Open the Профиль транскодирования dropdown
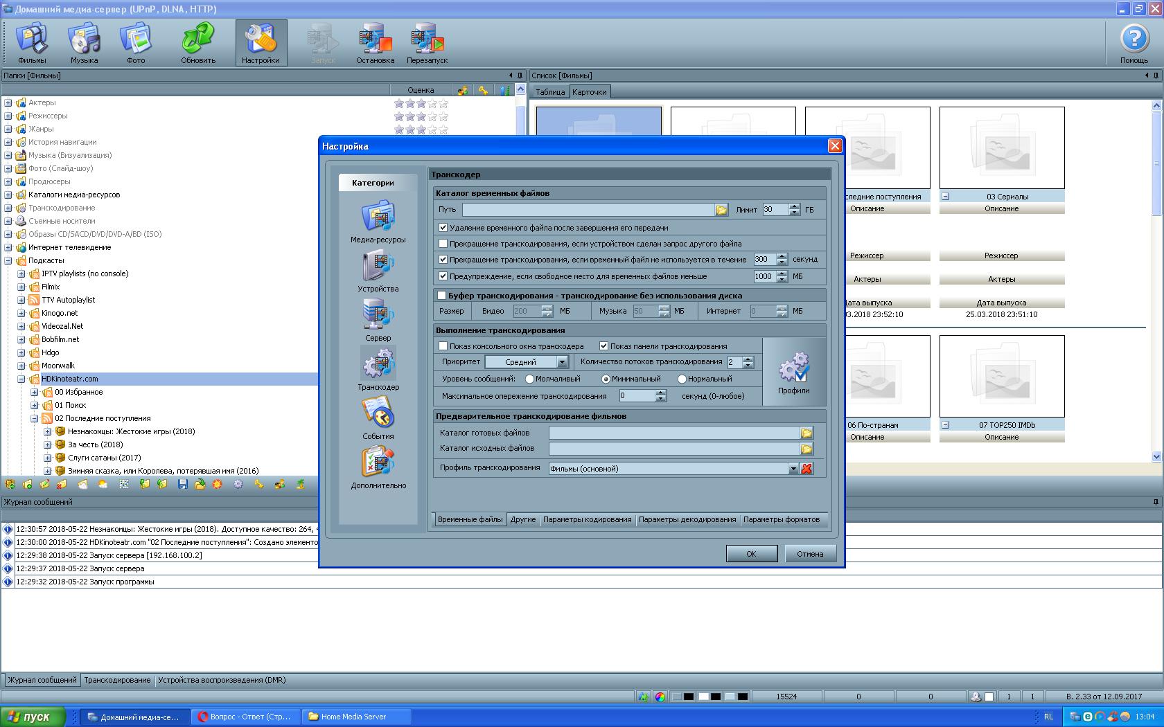This screenshot has width=1164, height=727. tap(793, 469)
